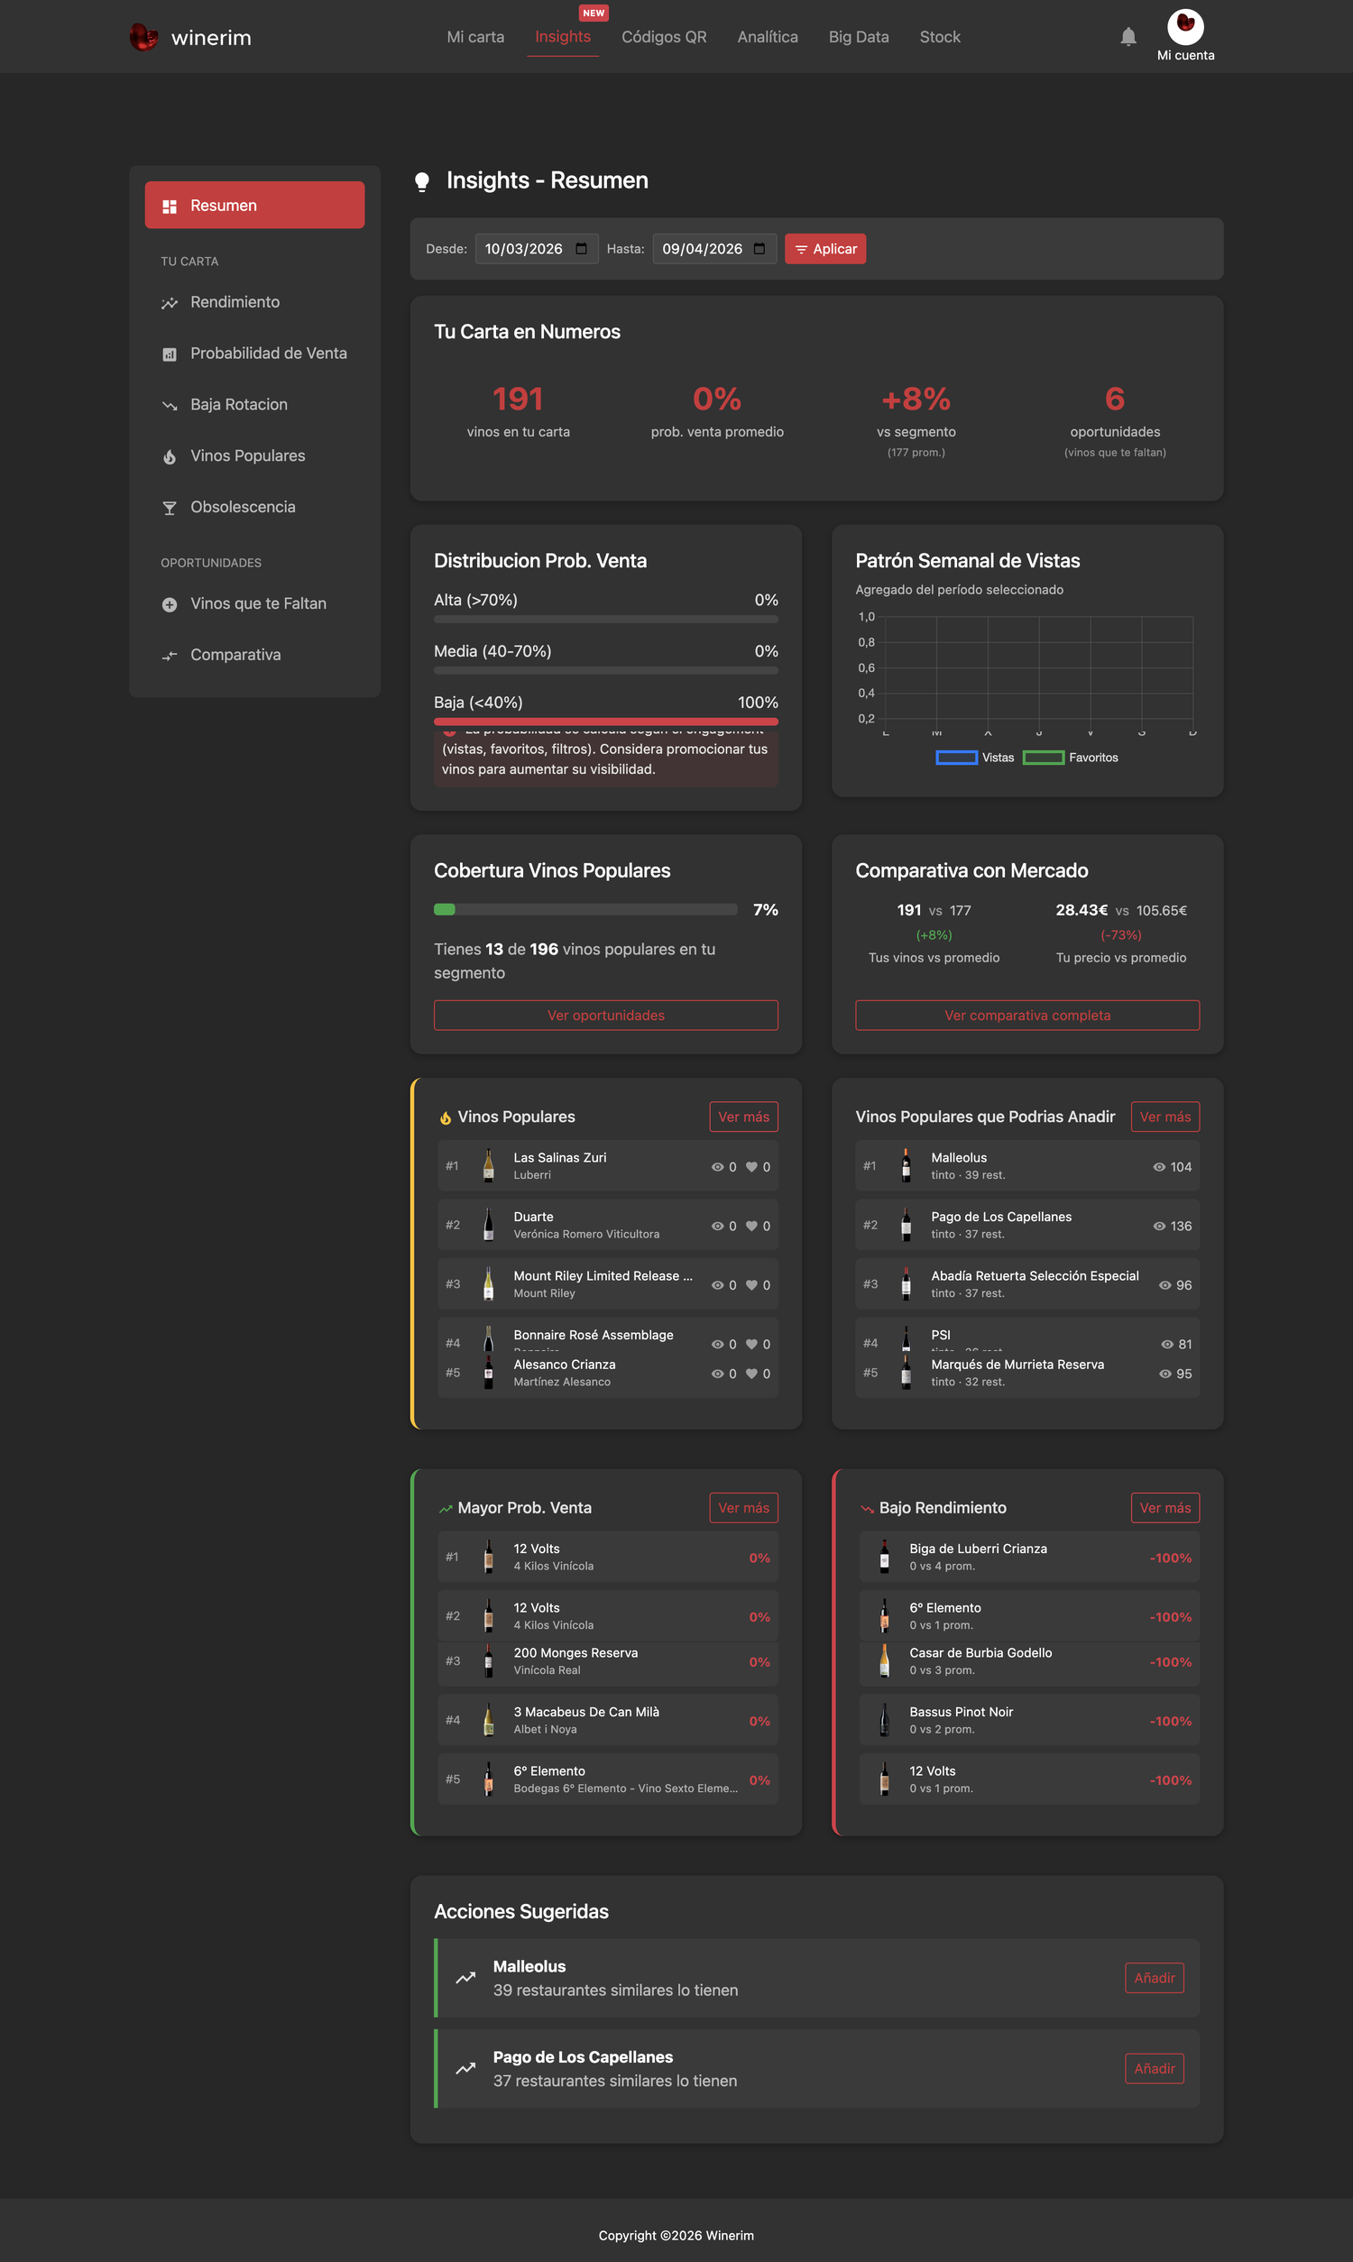This screenshot has width=1353, height=2262.
Task: Click the Probabilidad de Venta icon
Action: tap(170, 354)
